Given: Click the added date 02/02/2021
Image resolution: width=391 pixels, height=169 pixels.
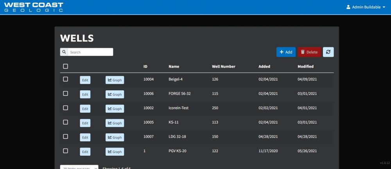Looking at the screenshot, I should 268,108.
